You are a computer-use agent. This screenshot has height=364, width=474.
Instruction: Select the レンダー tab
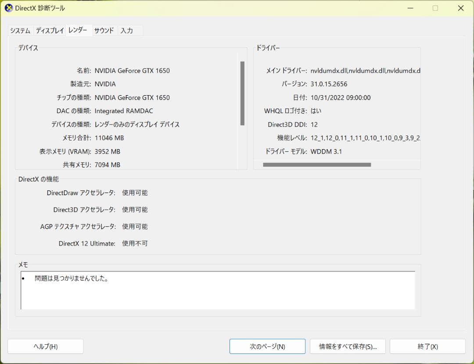78,30
